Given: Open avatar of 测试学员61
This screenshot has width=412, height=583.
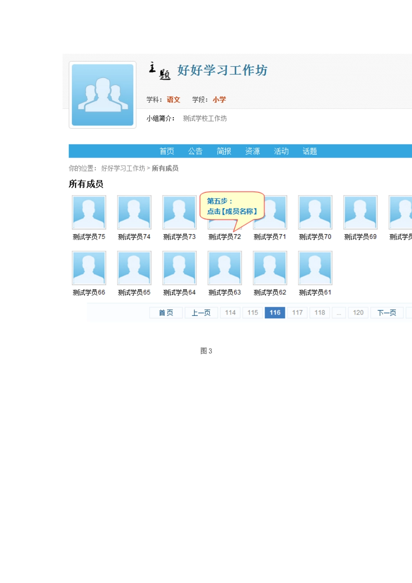Looking at the screenshot, I should pyautogui.click(x=315, y=268).
